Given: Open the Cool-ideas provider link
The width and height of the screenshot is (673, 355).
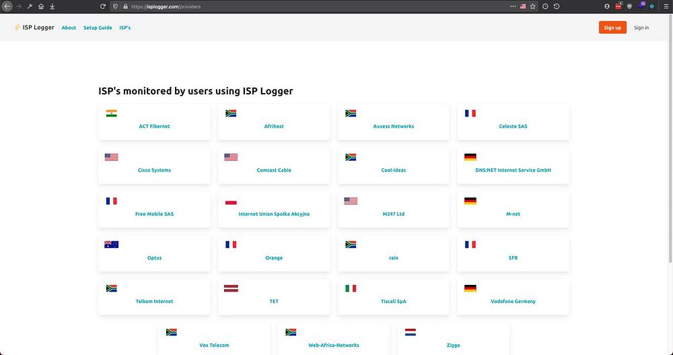Looking at the screenshot, I should click(394, 170).
